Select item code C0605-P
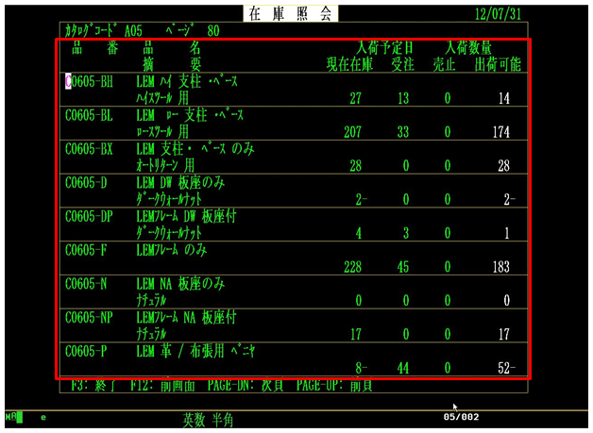Image resolution: width=593 pixels, height=433 pixels. coord(86,351)
